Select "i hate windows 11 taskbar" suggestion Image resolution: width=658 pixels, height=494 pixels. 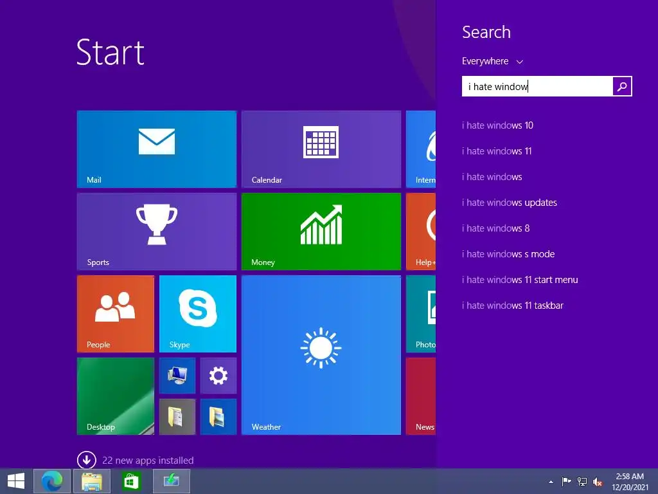[512, 306]
